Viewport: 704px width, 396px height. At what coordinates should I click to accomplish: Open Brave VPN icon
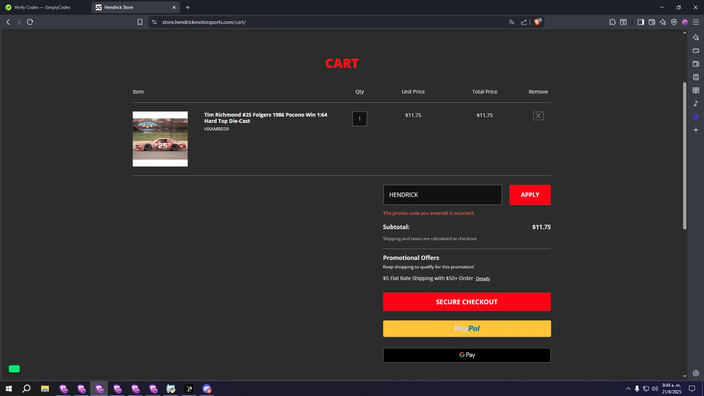[x=674, y=22]
